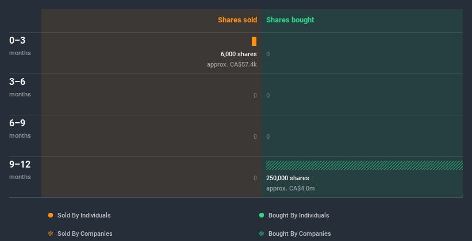This screenshot has height=241, width=472.
Task: Click the green Bought By Individuals legend dot
Action: pos(262,215)
